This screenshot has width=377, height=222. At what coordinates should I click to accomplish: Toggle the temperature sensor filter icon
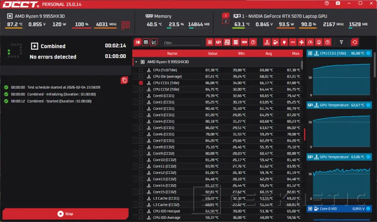coord(266,42)
